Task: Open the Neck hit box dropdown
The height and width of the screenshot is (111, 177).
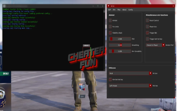Action: pyautogui.click(x=130, y=73)
